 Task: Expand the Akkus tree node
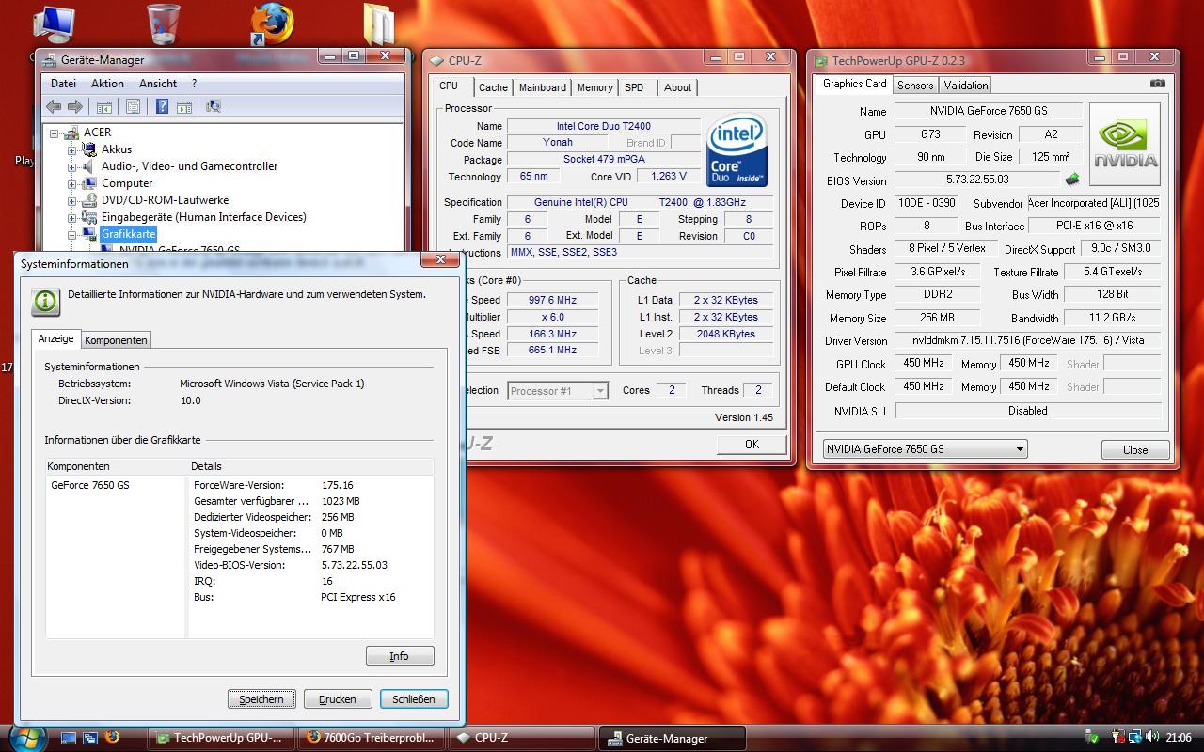[x=71, y=149]
